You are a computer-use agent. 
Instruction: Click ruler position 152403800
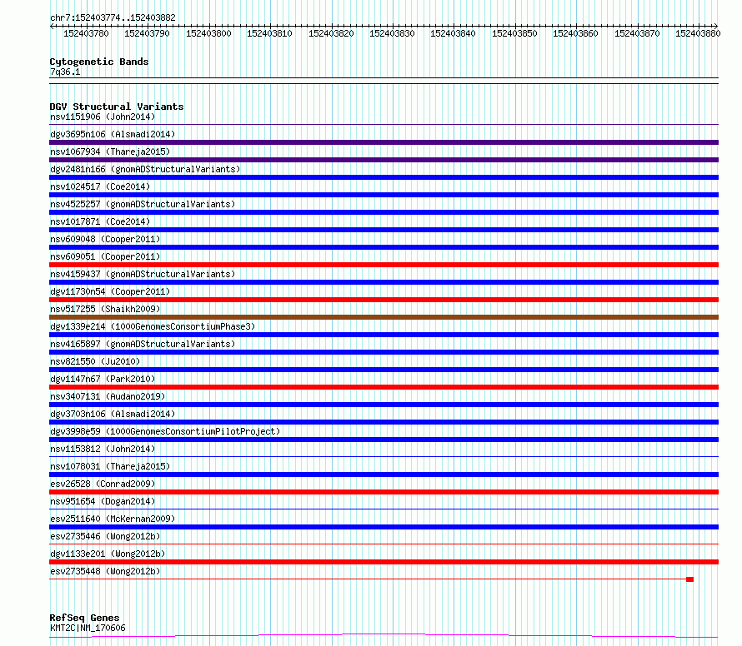[x=208, y=33]
